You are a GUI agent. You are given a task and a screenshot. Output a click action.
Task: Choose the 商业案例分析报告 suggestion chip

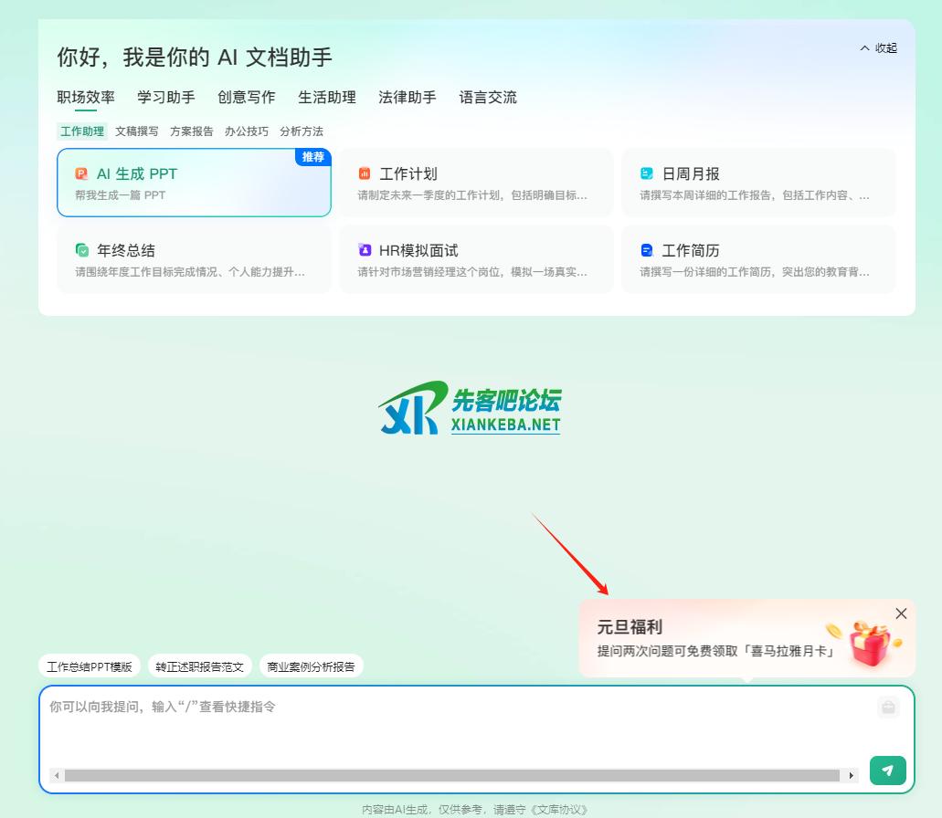pos(311,666)
